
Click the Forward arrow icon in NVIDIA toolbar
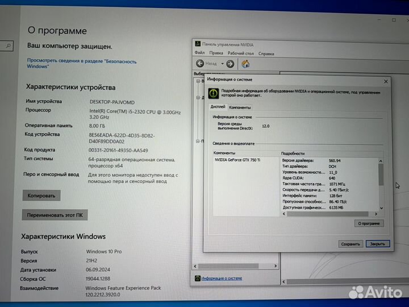pyautogui.click(x=230, y=64)
